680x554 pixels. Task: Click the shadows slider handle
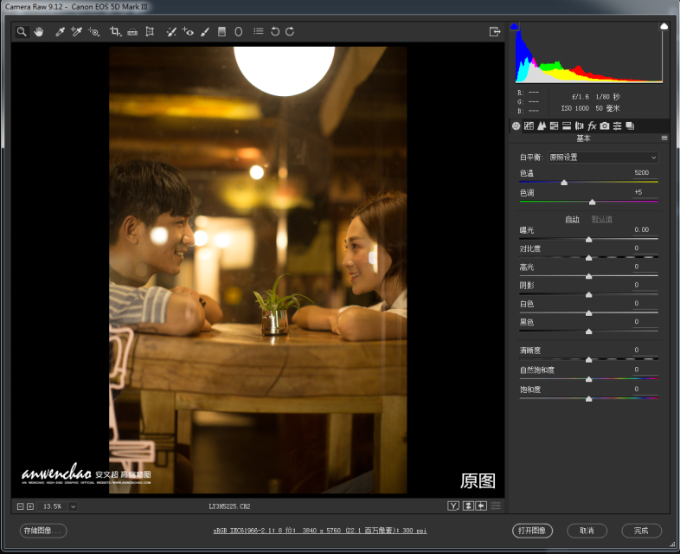tap(588, 294)
